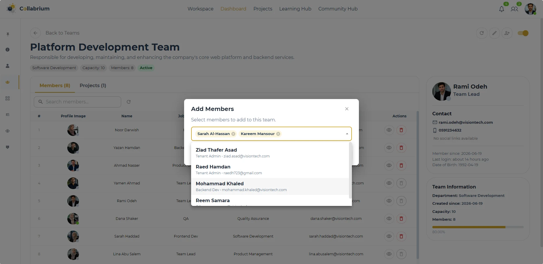Select Ziad Thafer Asad option

pos(270,153)
